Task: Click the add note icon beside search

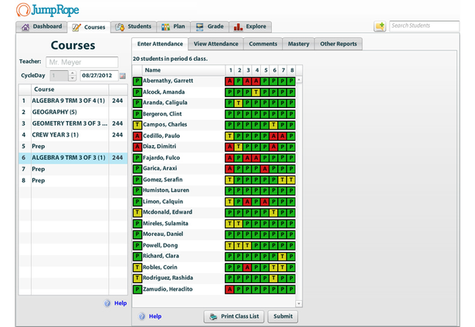Action: (380, 26)
